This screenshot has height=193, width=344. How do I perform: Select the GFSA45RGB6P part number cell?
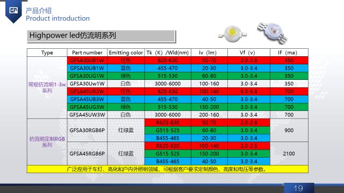pos(87,154)
